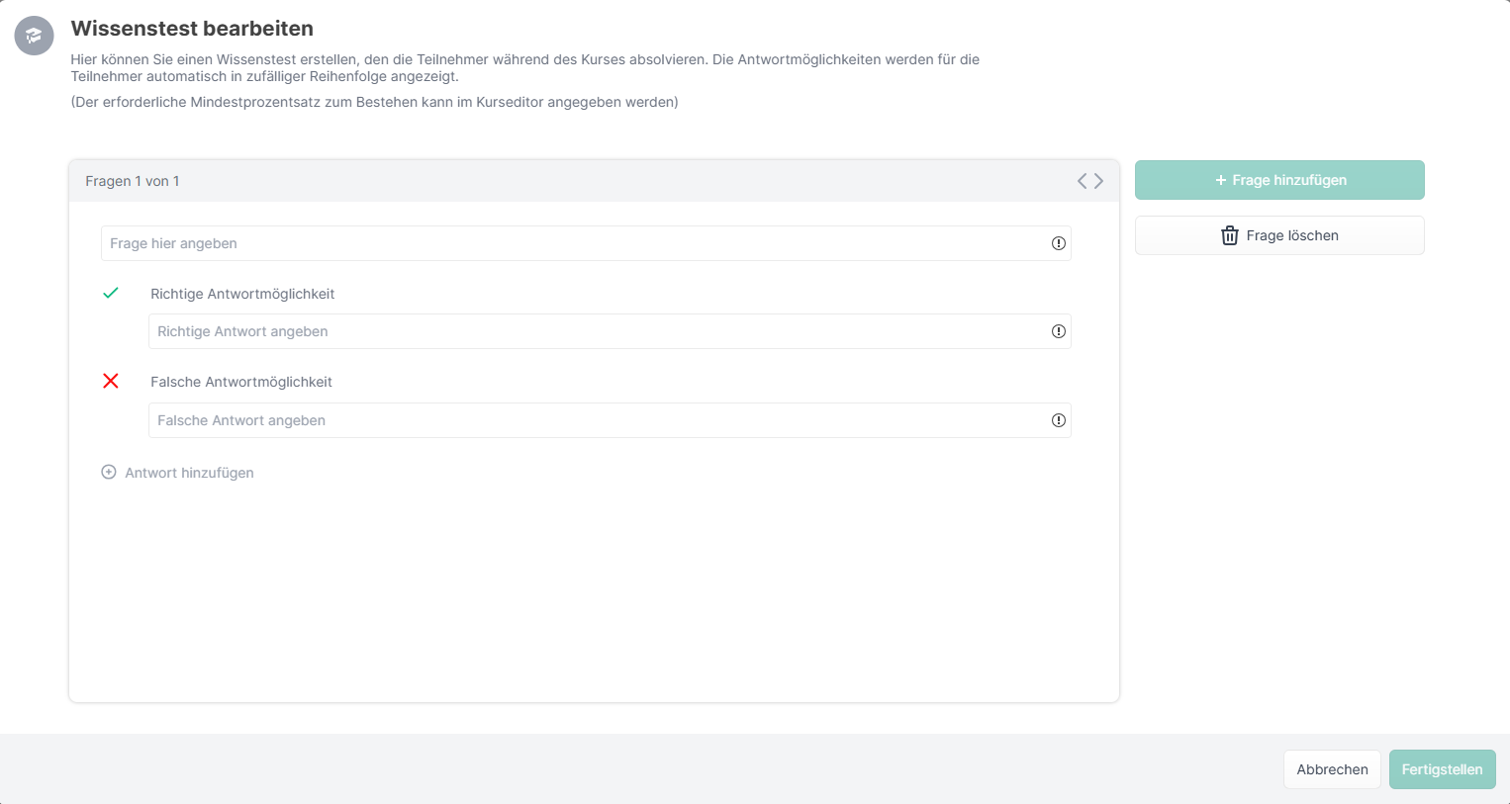Go to the previous question with the left chevron
1510x804 pixels.
pos(1082,181)
